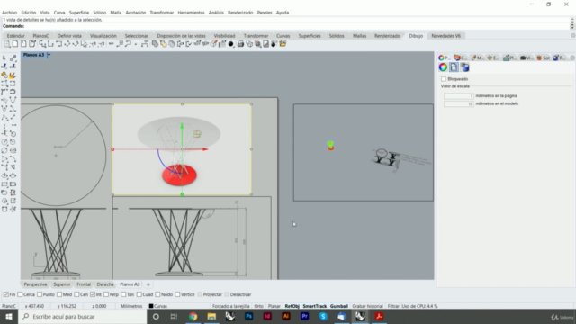Screen dimensions: 576x324
Task: Toggle Grabar historial in status bar
Action: tap(367, 306)
